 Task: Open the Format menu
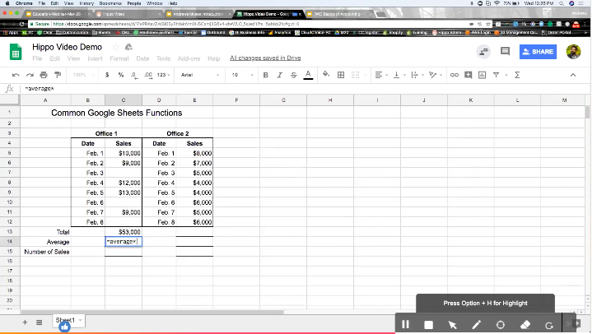coord(119,58)
